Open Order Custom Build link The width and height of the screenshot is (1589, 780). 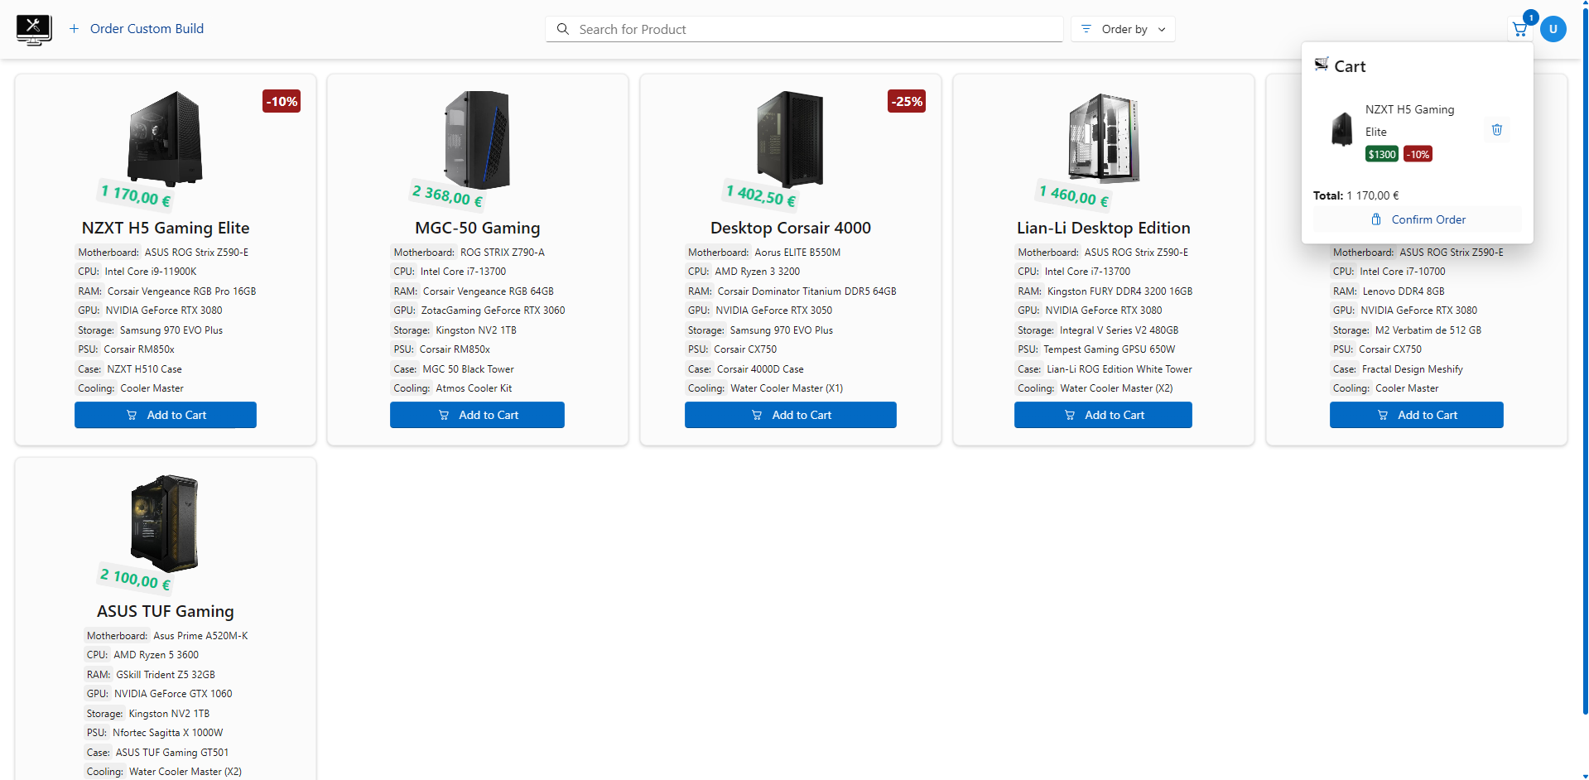(x=147, y=29)
